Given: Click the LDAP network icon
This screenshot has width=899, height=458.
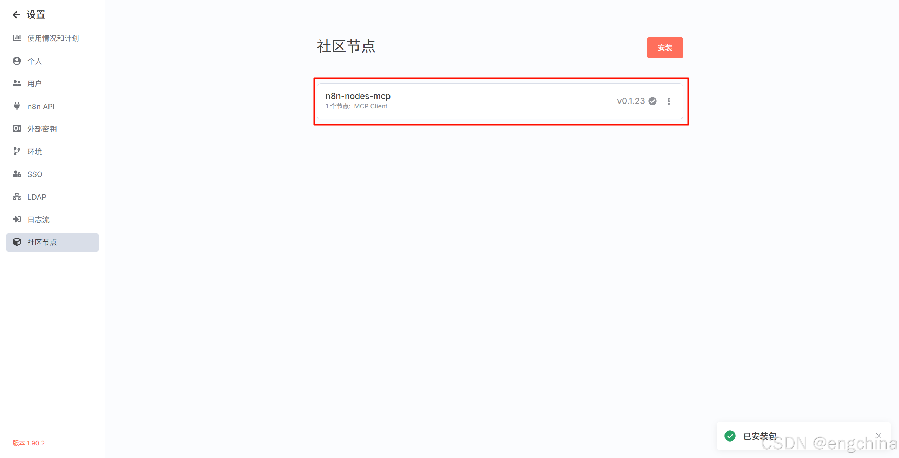Looking at the screenshot, I should point(17,197).
